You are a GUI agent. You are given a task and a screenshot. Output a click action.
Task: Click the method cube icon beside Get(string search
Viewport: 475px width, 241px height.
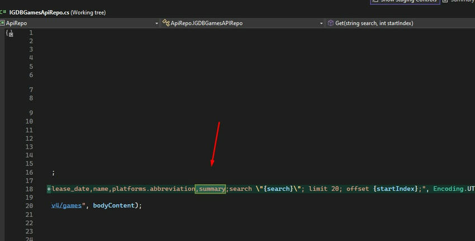coord(330,23)
